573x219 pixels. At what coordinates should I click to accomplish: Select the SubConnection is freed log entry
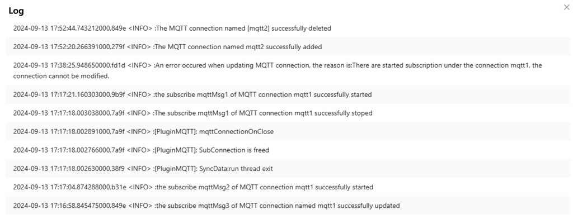(288, 150)
